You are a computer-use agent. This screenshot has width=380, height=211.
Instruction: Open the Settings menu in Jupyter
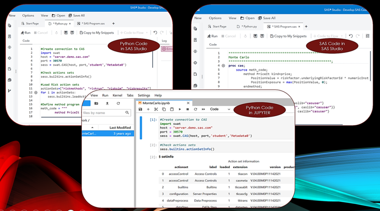144,95
